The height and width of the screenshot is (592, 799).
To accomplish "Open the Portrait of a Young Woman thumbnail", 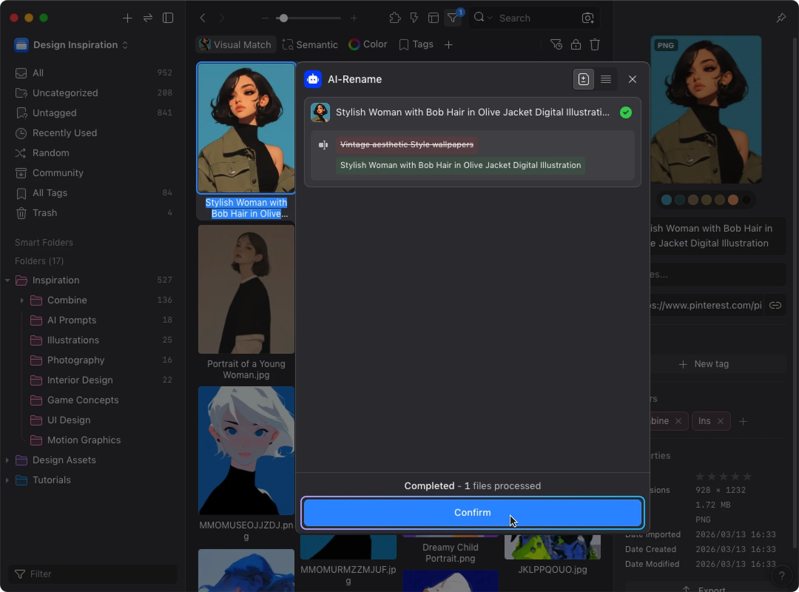I will pos(246,289).
